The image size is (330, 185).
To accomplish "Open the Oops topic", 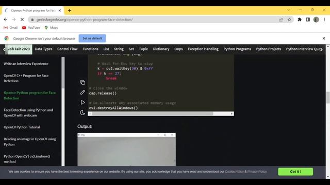I will coord(178,49).
